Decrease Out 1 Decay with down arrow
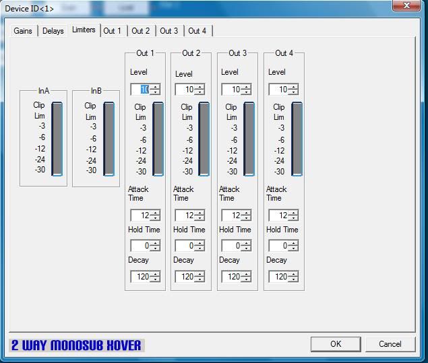 click(x=156, y=279)
